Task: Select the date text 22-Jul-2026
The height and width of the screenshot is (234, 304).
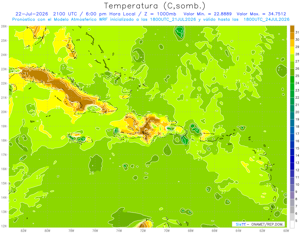Action: pyautogui.click(x=32, y=14)
